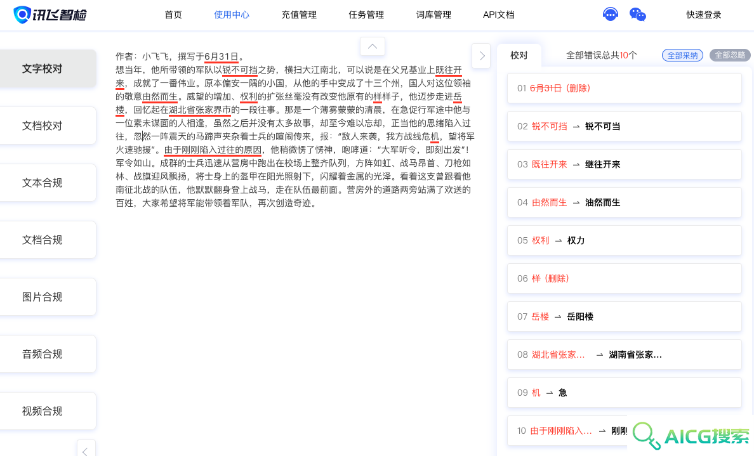Open the WeChat contact icon
This screenshot has height=456, width=754.
click(x=638, y=15)
